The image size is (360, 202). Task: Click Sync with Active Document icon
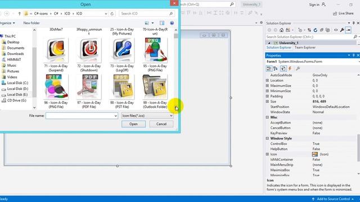click(309, 30)
